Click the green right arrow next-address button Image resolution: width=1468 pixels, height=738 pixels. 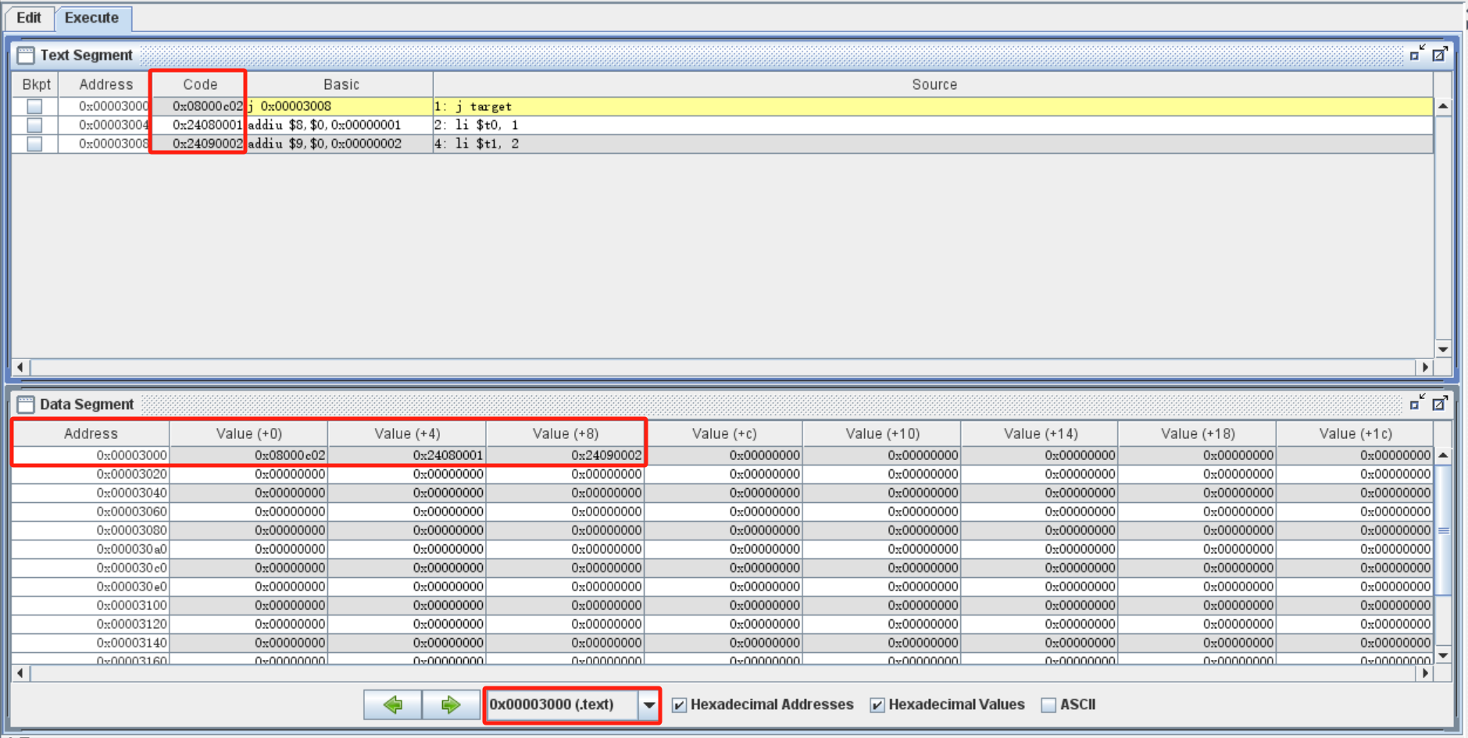click(451, 704)
